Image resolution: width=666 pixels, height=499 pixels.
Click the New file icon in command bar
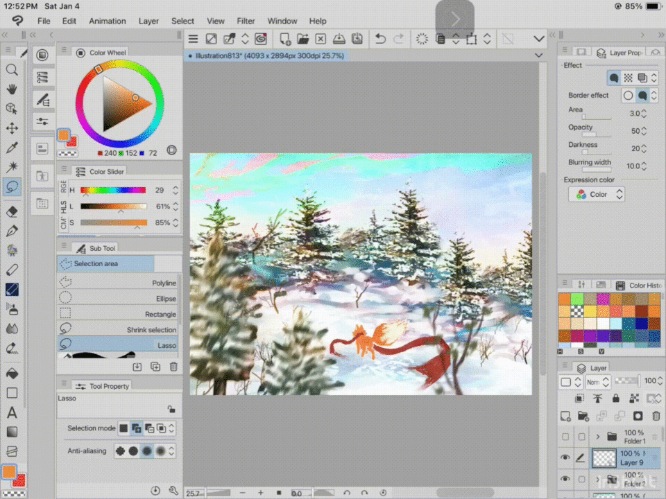coord(285,39)
